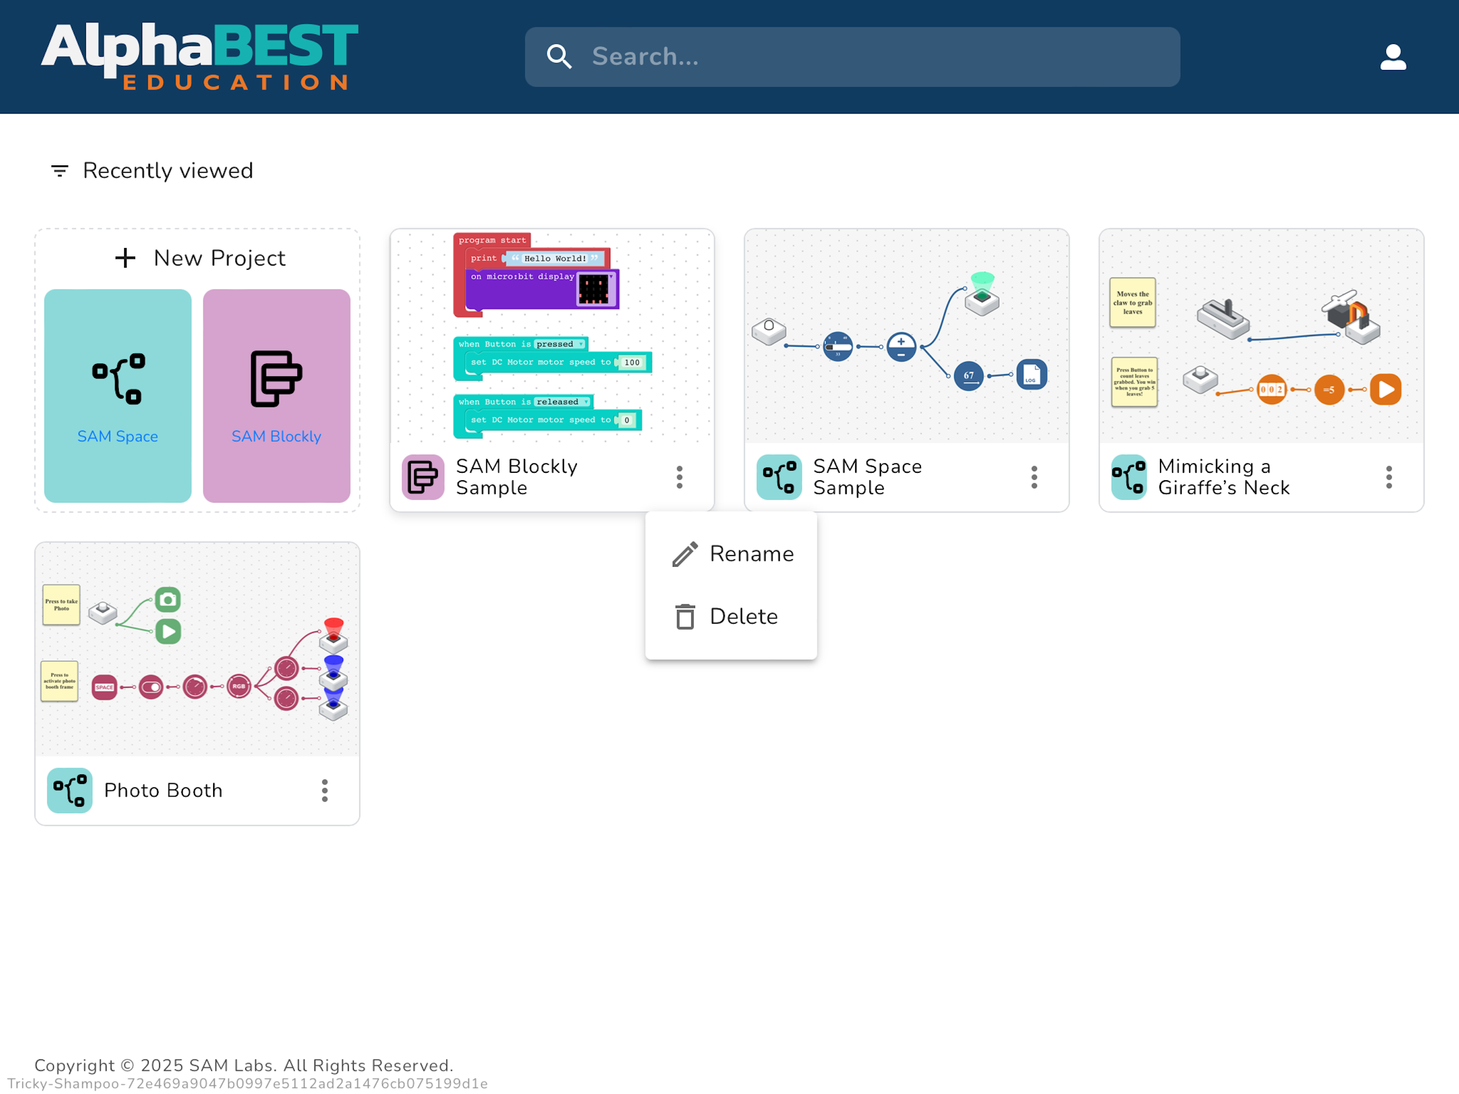Click the Mimicking a Giraffe's Neck project icon

[x=1128, y=477]
